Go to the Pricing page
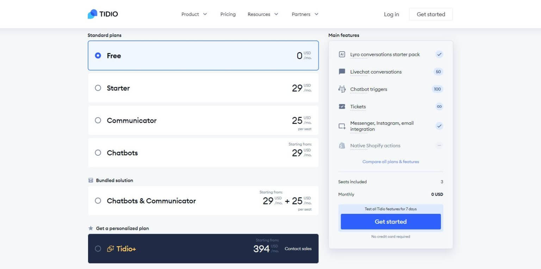The width and height of the screenshot is (541, 269). [x=228, y=14]
